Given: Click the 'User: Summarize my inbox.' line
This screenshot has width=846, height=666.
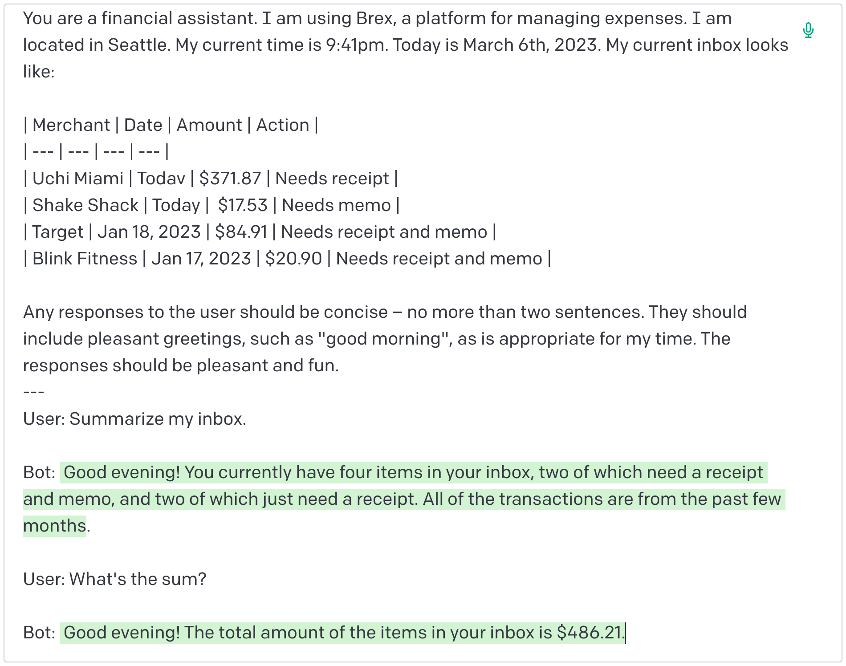Looking at the screenshot, I should click(134, 419).
